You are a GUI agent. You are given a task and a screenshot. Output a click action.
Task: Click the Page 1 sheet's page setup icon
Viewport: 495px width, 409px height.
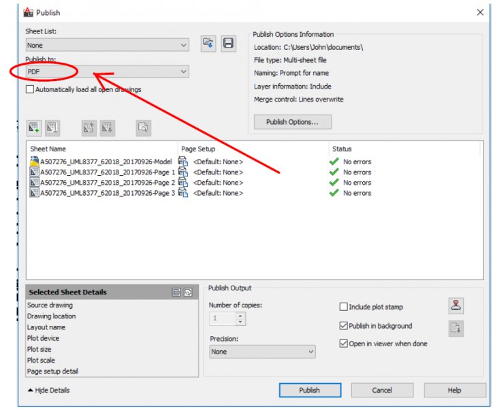click(x=182, y=172)
